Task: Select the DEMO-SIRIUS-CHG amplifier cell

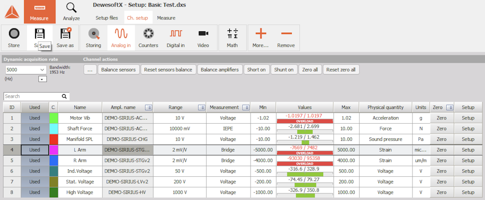Action: click(x=127, y=139)
